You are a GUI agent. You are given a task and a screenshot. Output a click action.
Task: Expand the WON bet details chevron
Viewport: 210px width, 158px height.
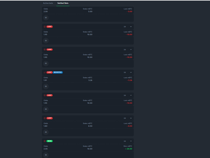click(131, 141)
